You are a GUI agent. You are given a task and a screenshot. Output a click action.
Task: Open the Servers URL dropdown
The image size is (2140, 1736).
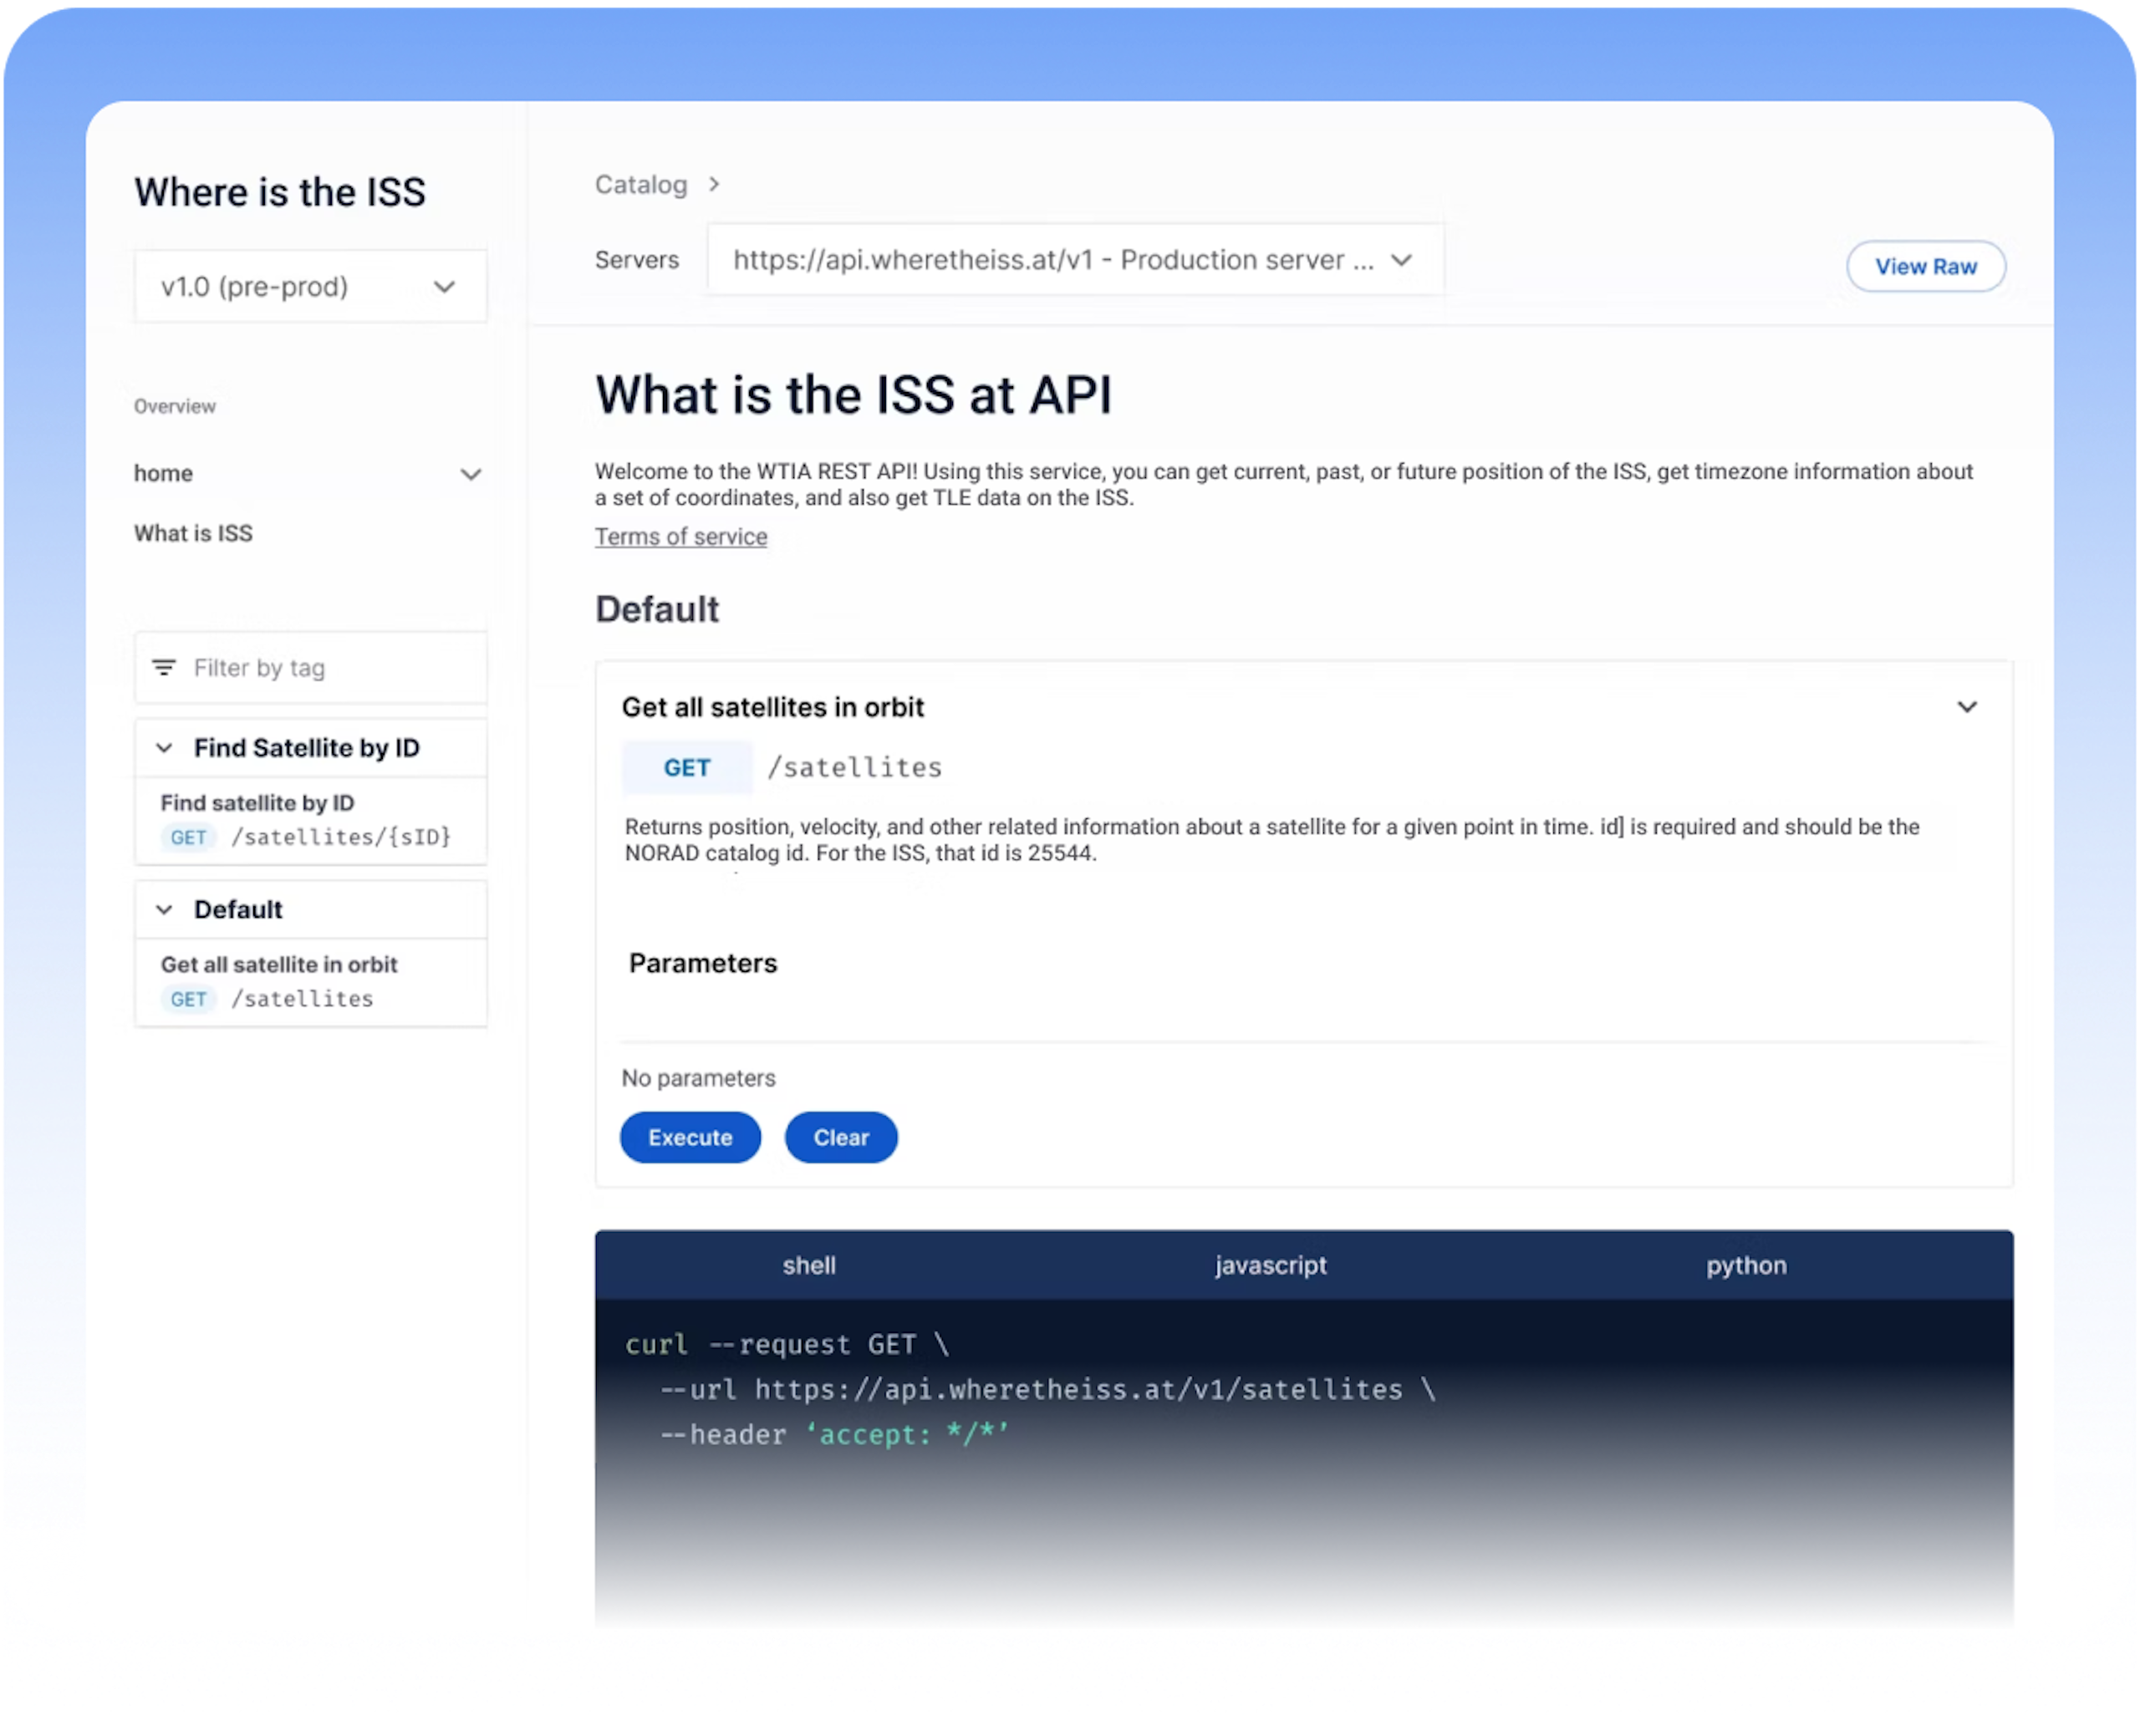(1074, 260)
